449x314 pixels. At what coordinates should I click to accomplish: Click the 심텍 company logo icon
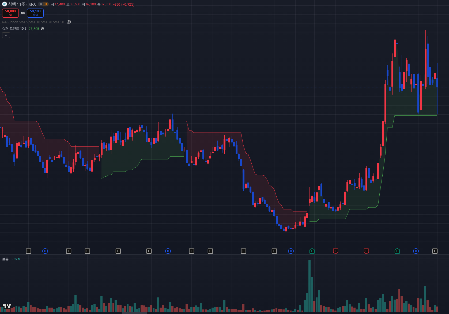[x=5, y=4]
